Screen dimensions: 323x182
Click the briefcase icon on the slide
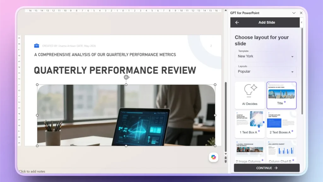click(x=37, y=45)
